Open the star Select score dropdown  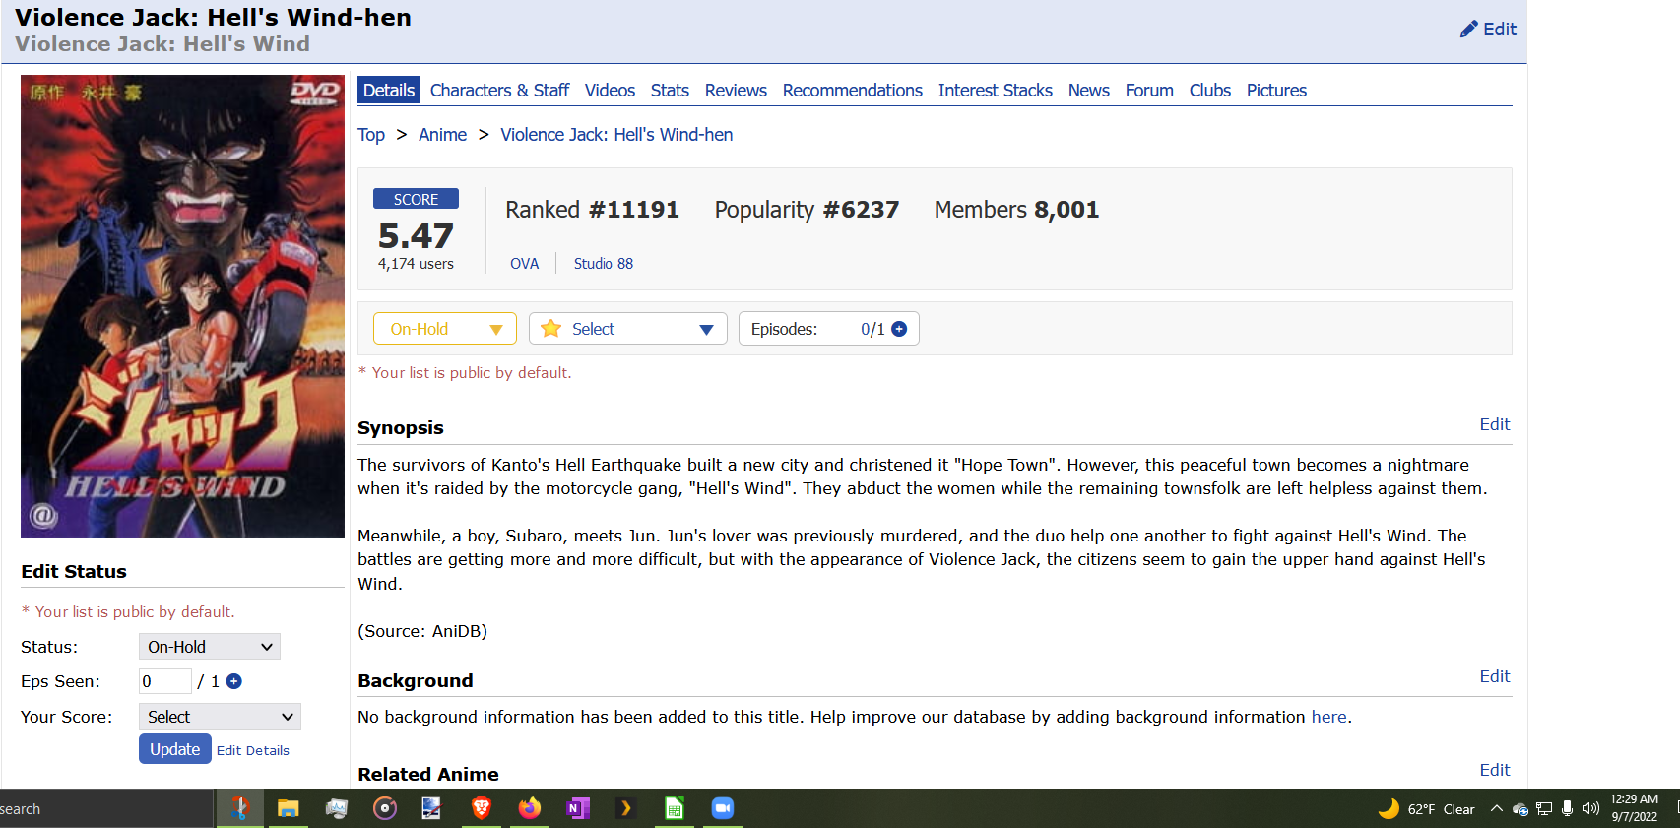pos(628,329)
